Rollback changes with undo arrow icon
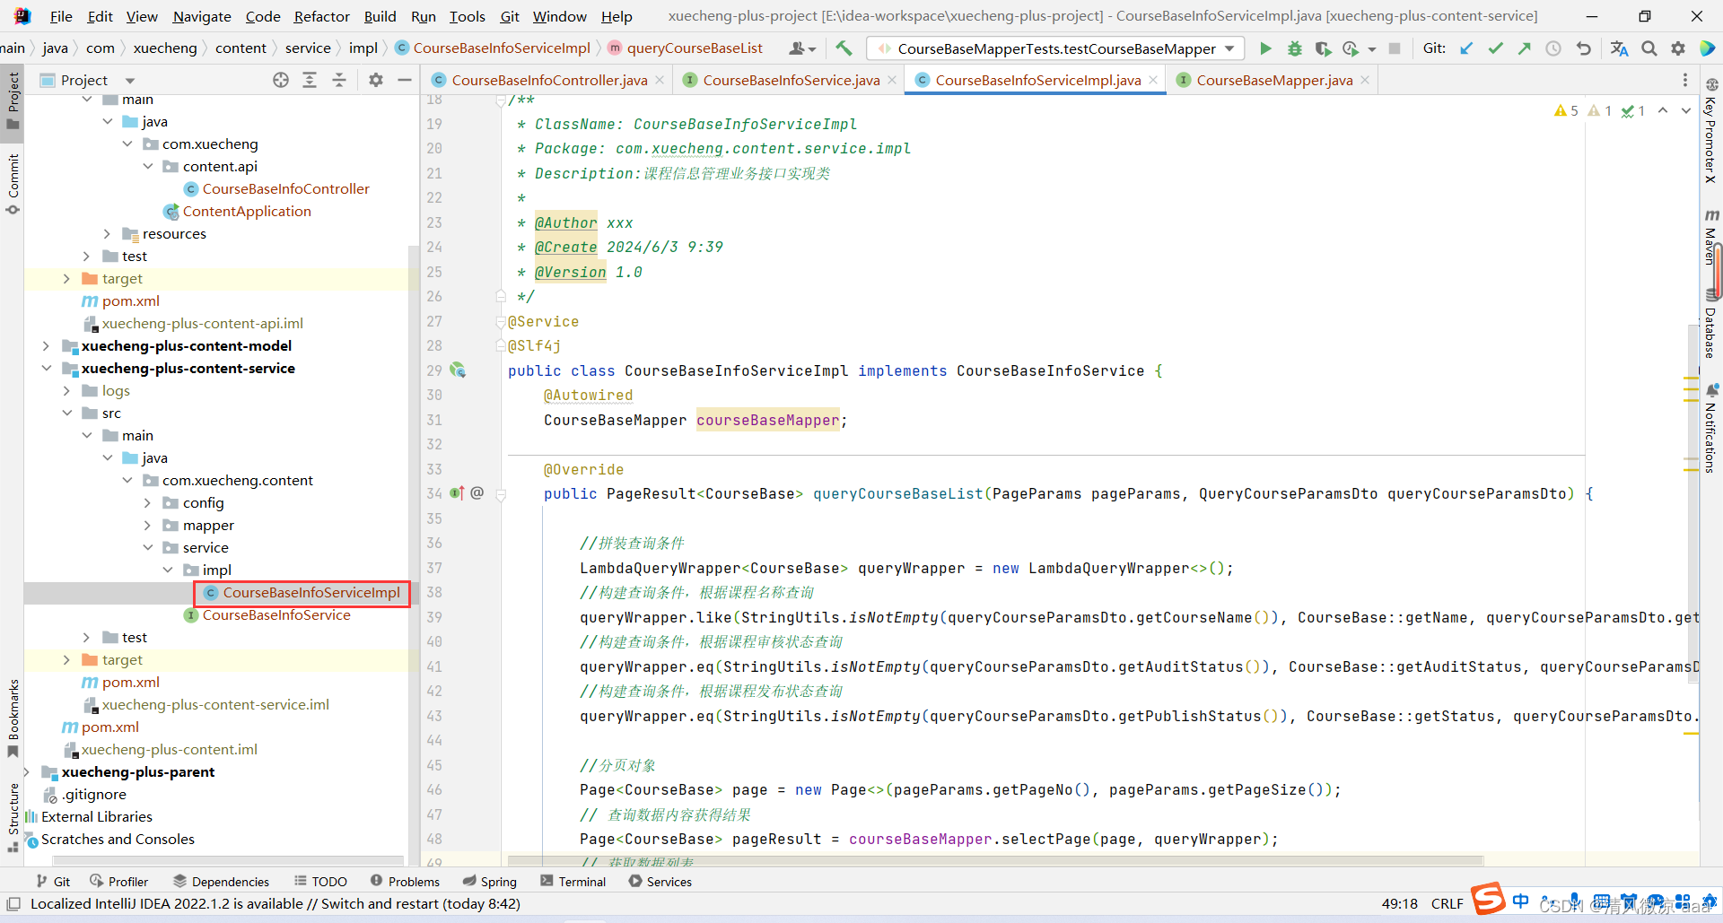Screen dimensions: 1723x923 pyautogui.click(x=1584, y=48)
